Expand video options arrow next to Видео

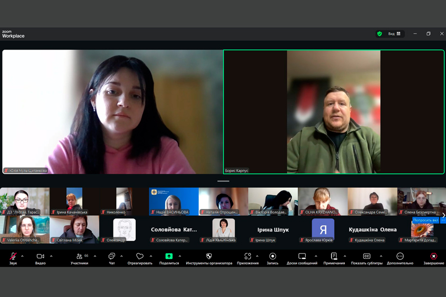click(x=51, y=256)
